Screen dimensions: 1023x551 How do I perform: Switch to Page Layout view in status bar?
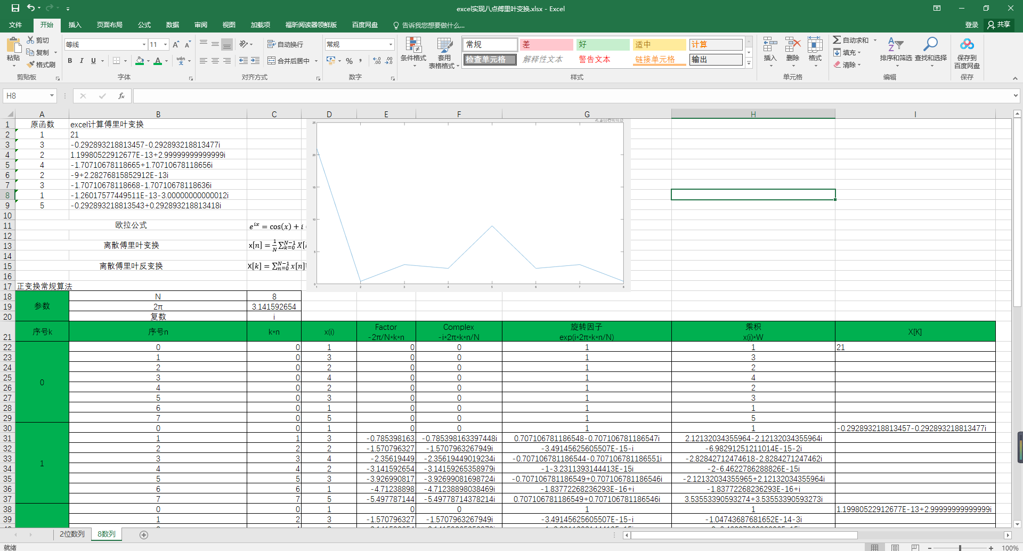(x=895, y=547)
